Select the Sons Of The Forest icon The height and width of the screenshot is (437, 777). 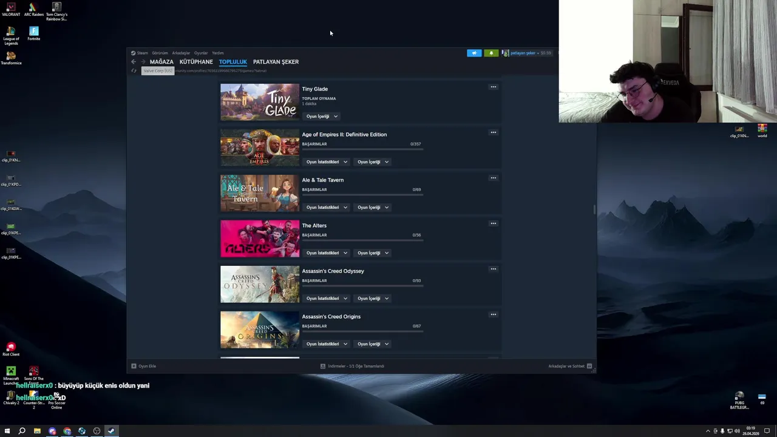click(33, 376)
